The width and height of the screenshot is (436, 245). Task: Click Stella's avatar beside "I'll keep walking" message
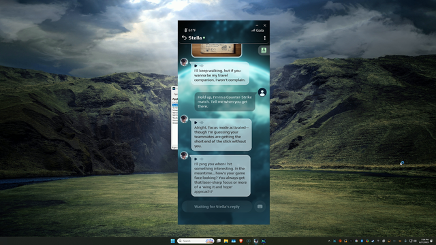[184, 62]
